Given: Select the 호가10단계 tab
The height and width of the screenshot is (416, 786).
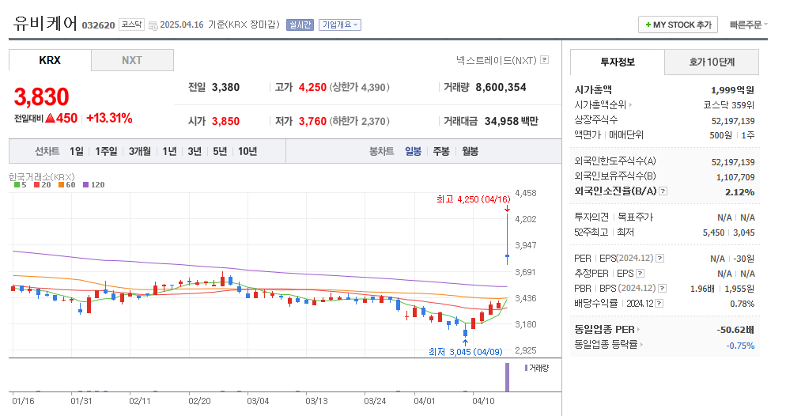Looking at the screenshot, I should (x=712, y=62).
